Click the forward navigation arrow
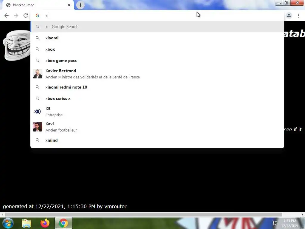This screenshot has width=305, height=229. [x=16, y=16]
